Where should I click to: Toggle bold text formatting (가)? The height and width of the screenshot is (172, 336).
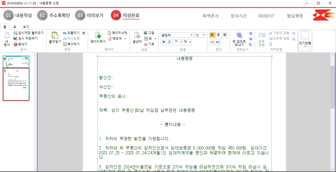pos(163,42)
